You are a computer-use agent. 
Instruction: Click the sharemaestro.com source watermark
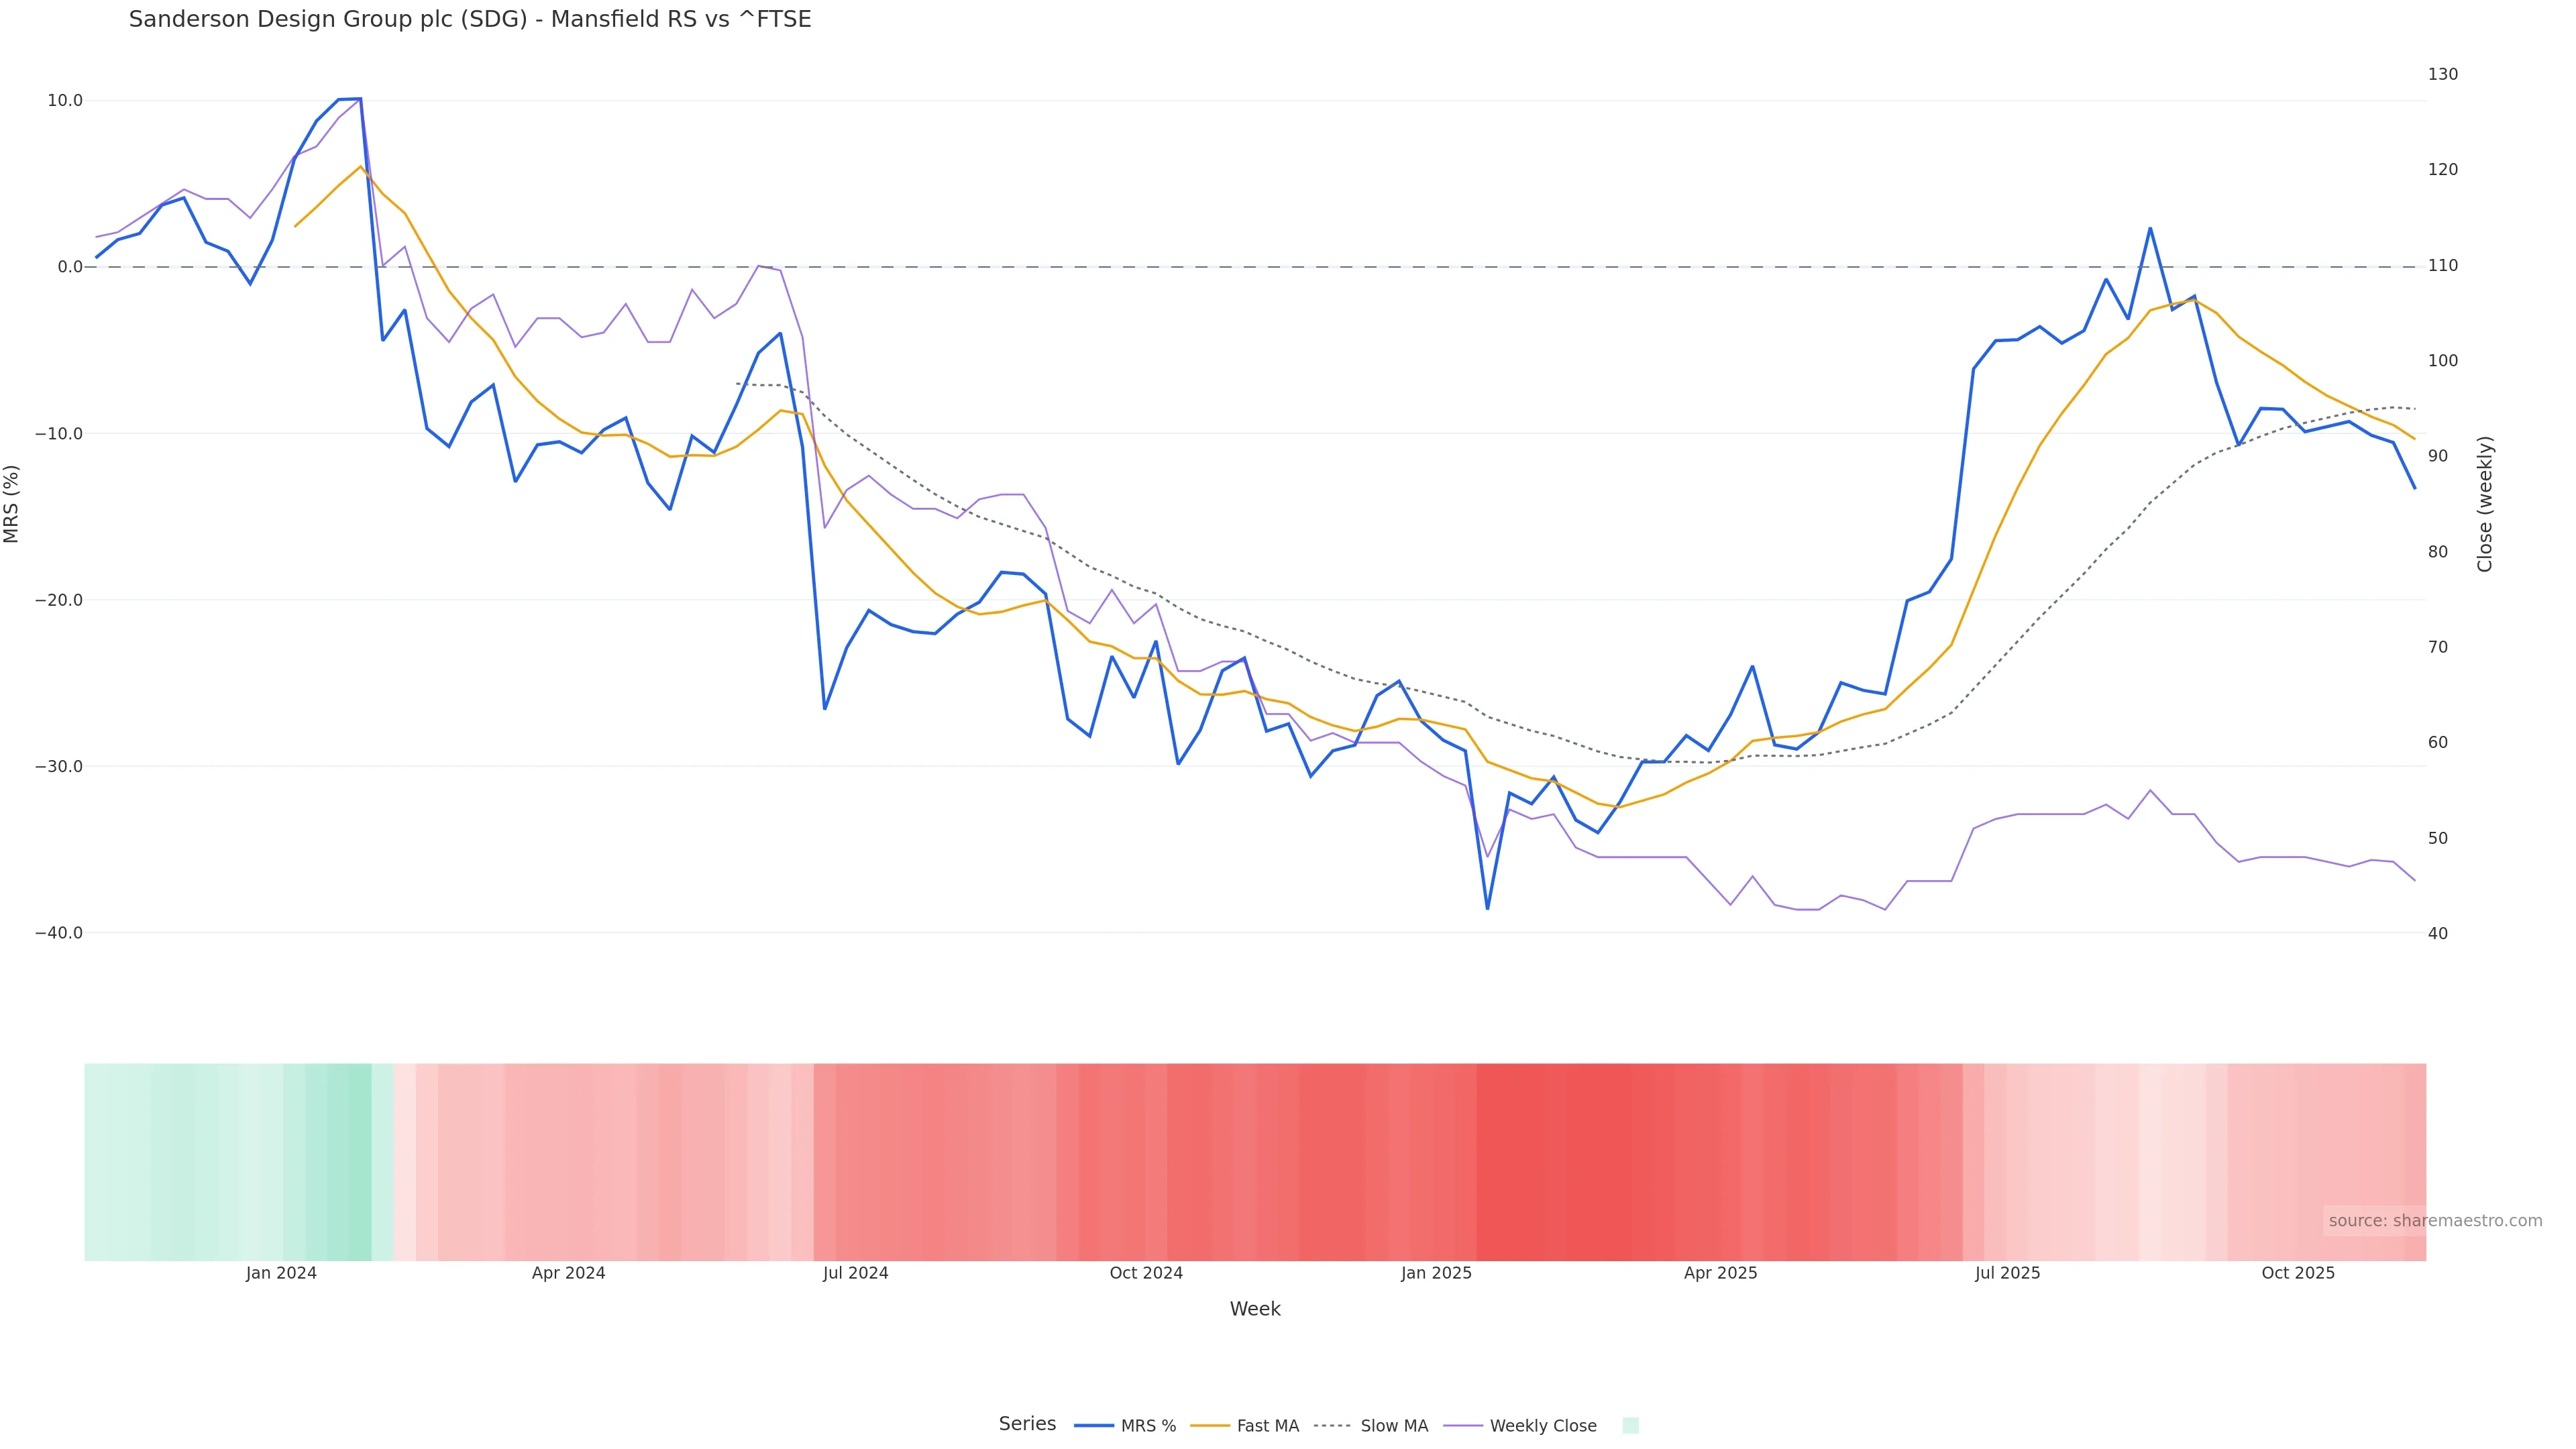(x=2434, y=1221)
